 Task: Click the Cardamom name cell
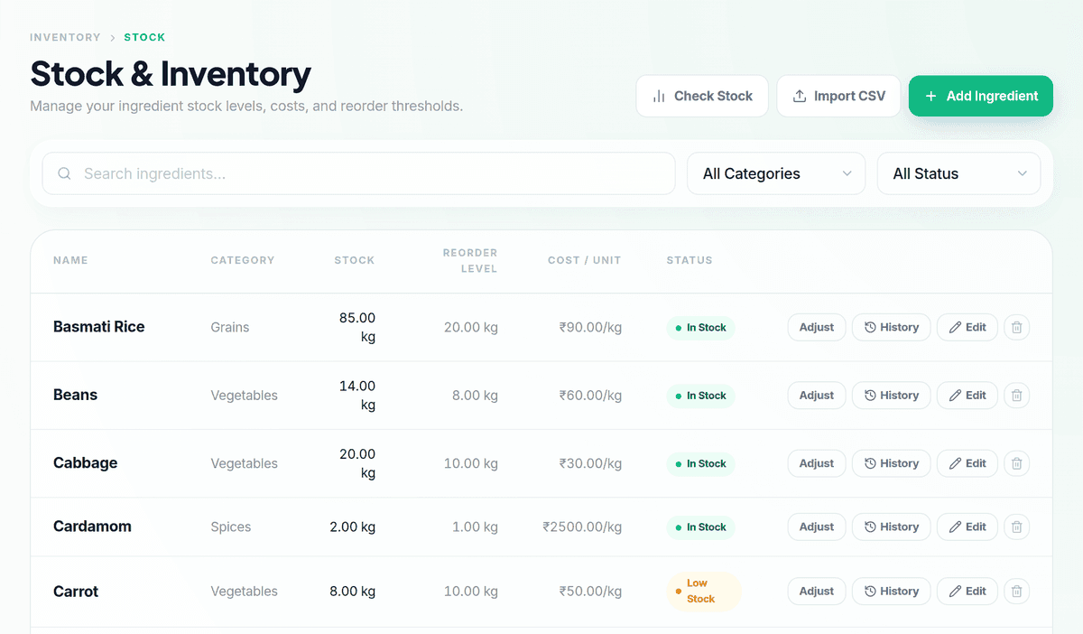point(92,527)
